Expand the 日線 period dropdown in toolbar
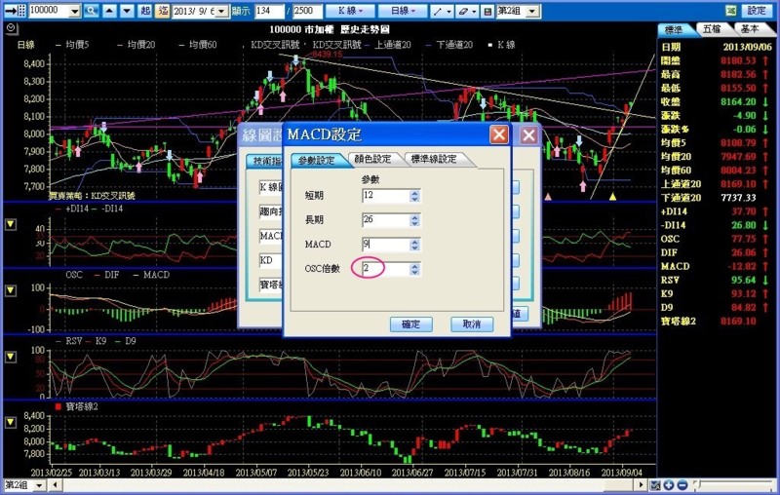The height and width of the screenshot is (495, 780). coord(400,11)
